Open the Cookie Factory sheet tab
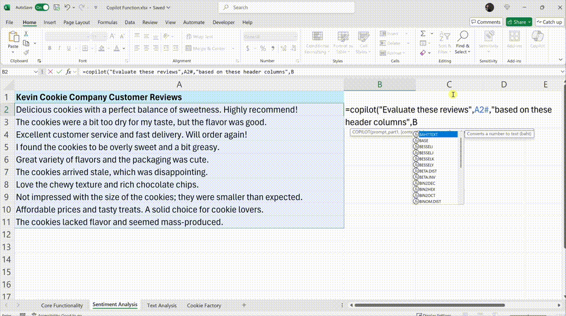This screenshot has height=316, width=566. [x=204, y=305]
